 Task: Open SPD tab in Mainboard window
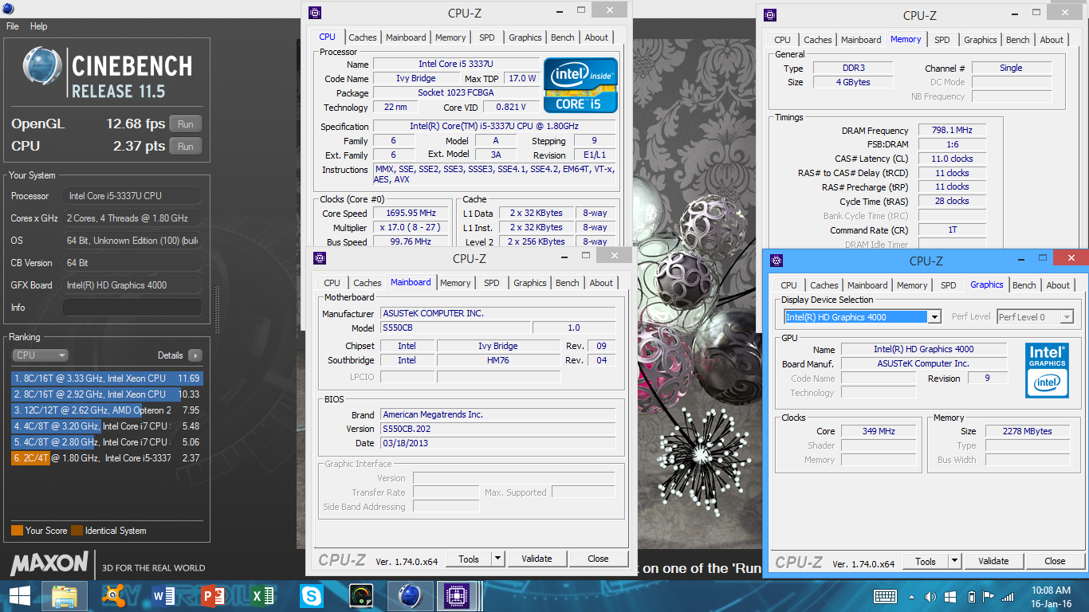(x=492, y=283)
